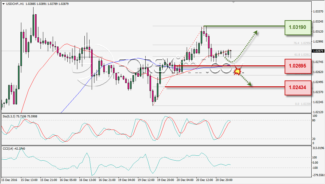Click CCI scale value 0.00
The image size is (325, 184).
(315, 163)
